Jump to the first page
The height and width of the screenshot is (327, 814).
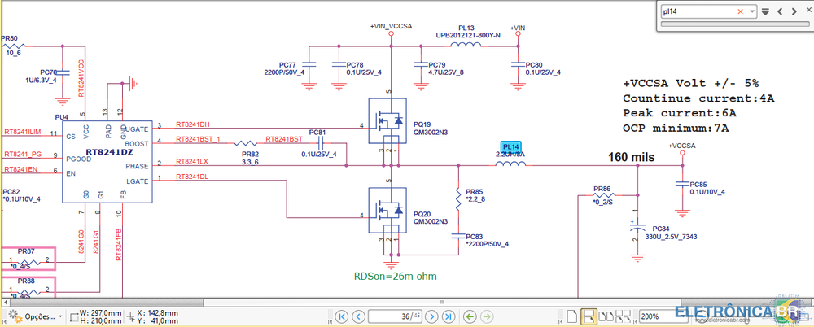[341, 316]
